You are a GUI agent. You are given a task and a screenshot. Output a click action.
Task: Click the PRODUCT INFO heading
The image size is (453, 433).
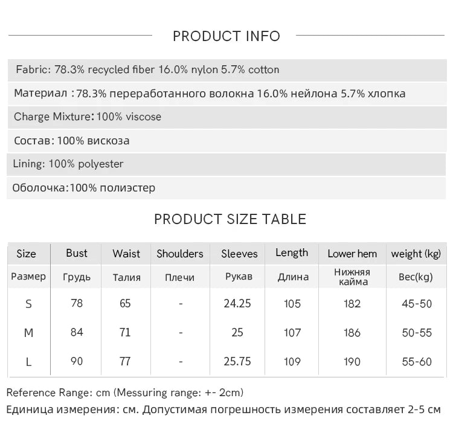click(226, 36)
